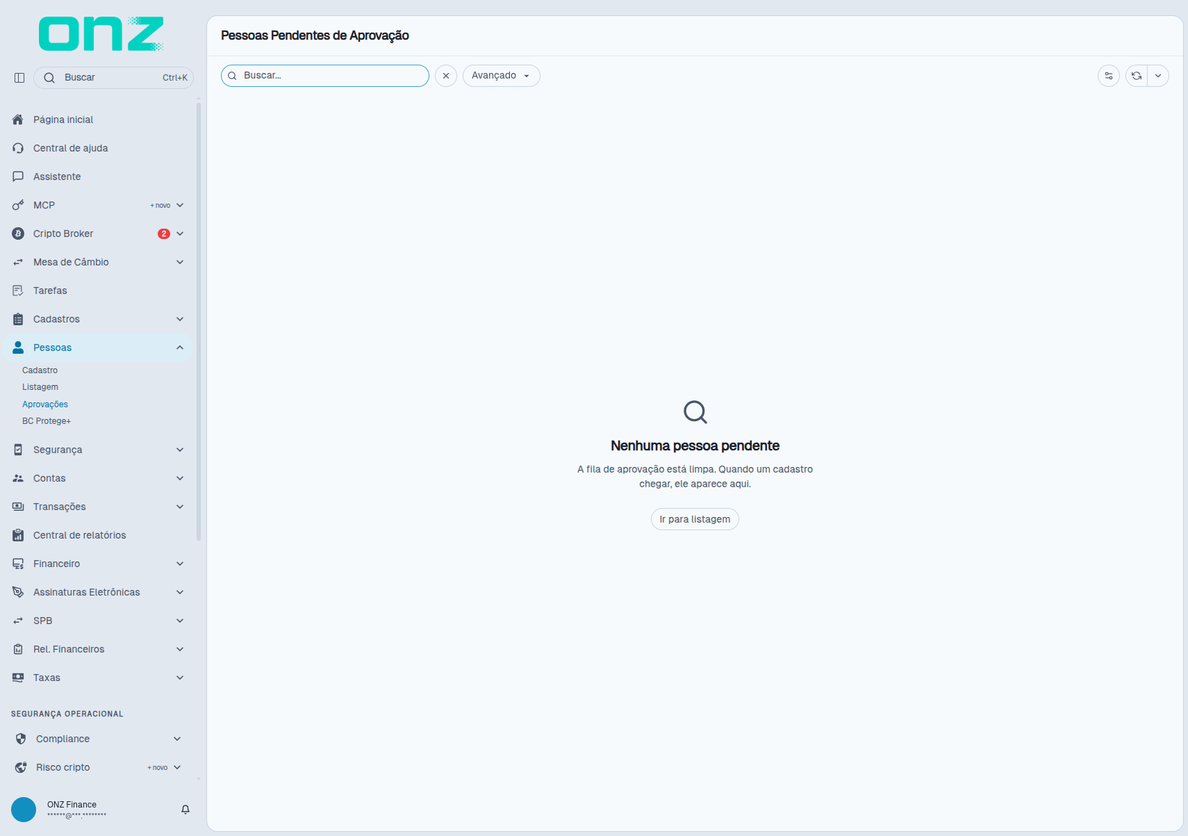
Task: Click the Mesa de Câmbio exchange icon
Action: [x=18, y=262]
